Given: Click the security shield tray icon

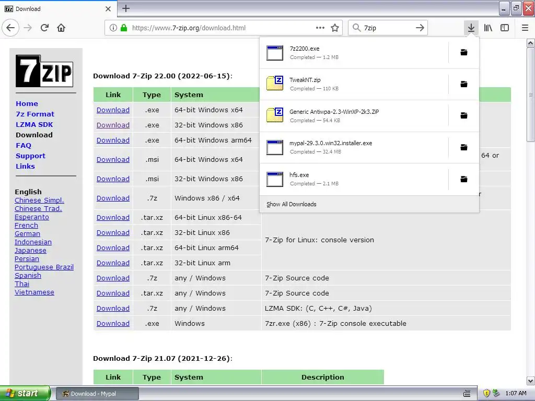Looking at the screenshot, I should pyautogui.click(x=486, y=393).
